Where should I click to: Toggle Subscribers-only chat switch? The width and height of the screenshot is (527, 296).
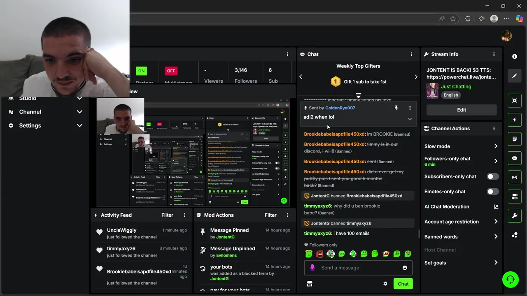[492, 176]
